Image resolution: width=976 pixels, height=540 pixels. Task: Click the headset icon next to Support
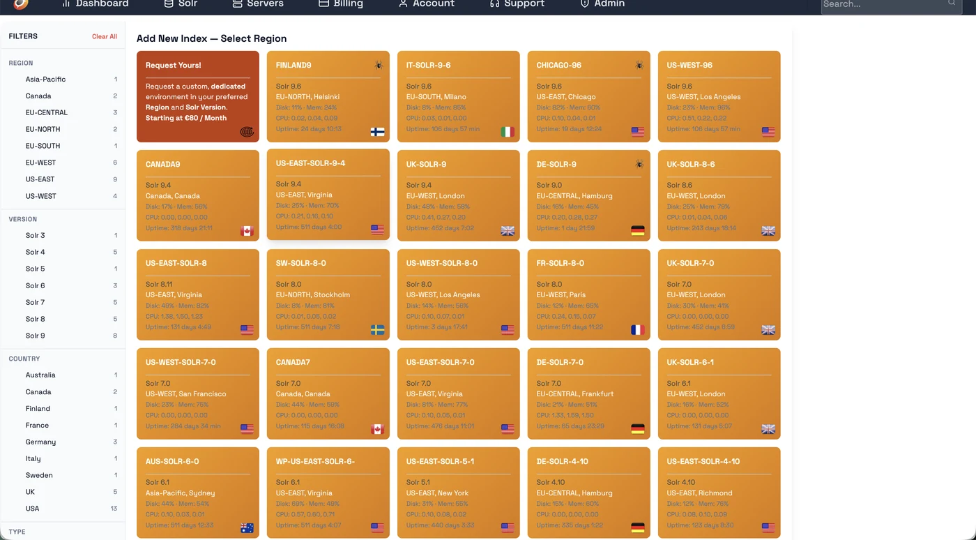point(494,3)
